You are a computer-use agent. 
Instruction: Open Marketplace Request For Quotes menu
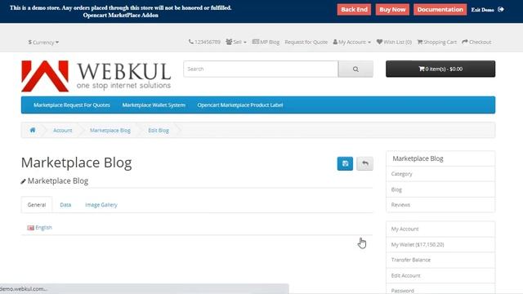72,105
